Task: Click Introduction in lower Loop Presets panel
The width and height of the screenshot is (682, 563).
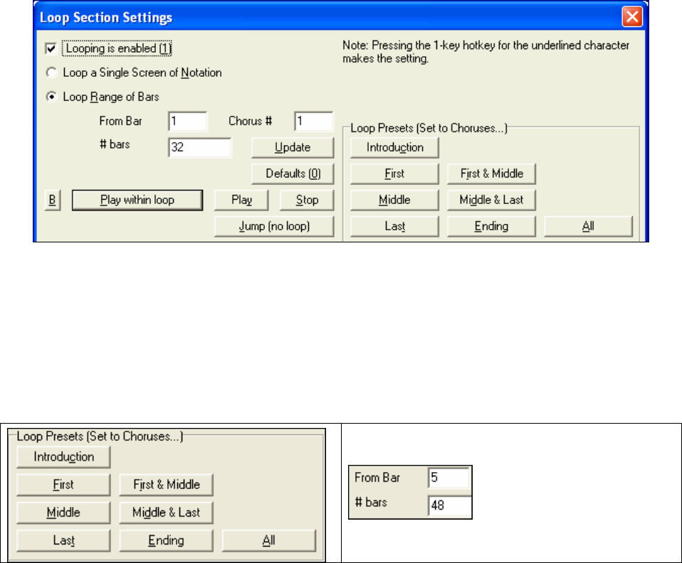Action: click(x=63, y=457)
